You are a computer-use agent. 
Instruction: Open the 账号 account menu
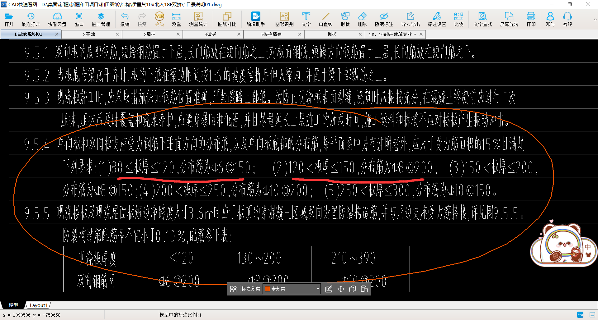click(550, 19)
